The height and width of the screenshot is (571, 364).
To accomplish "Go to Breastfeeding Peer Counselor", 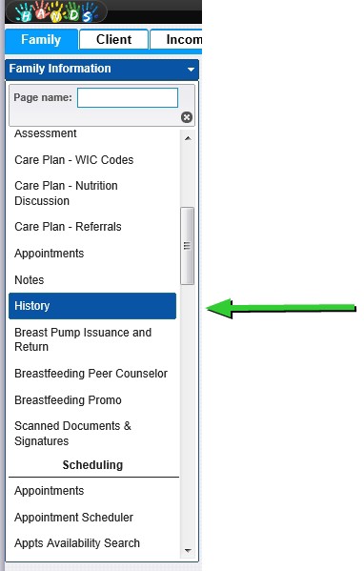I will click(91, 374).
